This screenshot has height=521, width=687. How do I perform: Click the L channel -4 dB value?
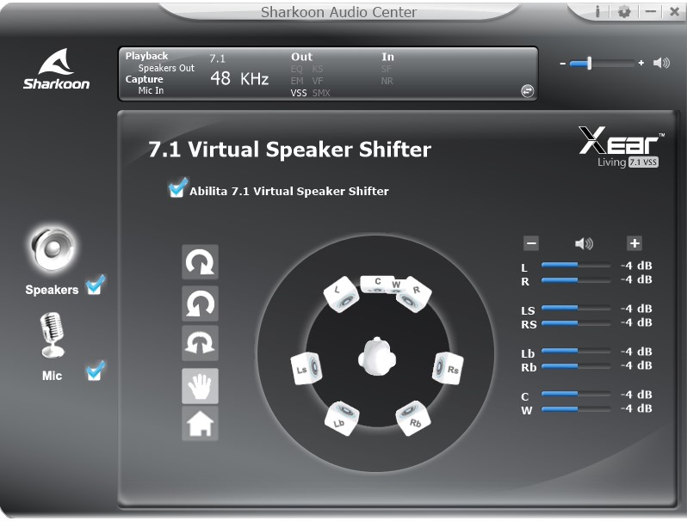[x=636, y=266]
